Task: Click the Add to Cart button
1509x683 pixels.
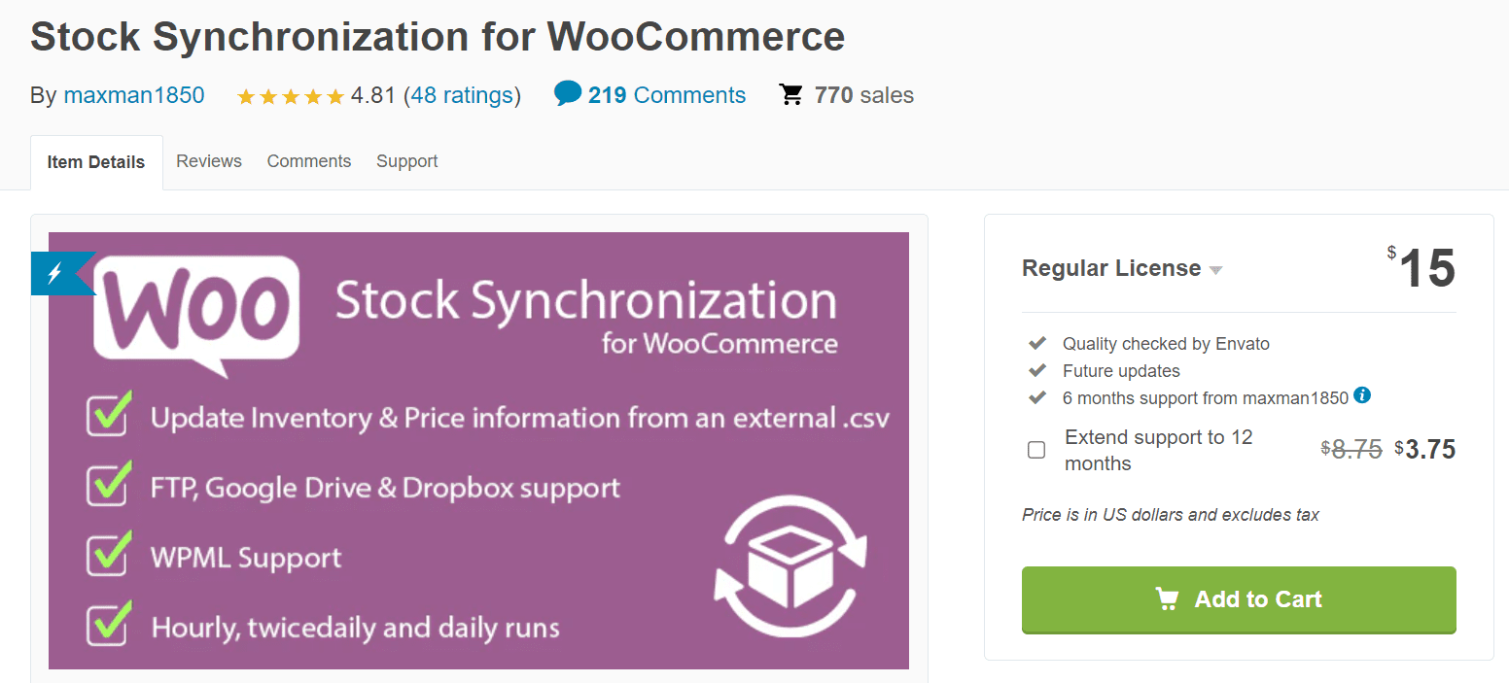Action: pyautogui.click(x=1239, y=599)
